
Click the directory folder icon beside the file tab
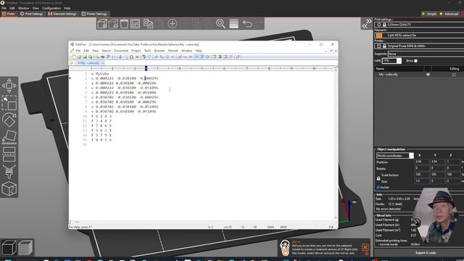71,63
